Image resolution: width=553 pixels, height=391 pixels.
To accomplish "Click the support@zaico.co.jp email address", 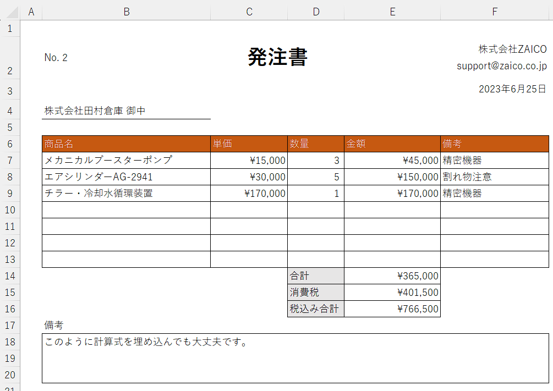I will click(x=501, y=65).
